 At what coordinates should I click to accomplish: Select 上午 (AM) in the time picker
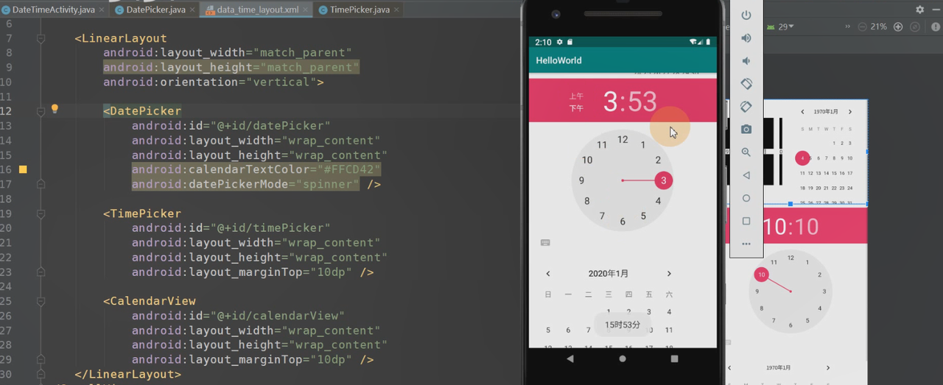coord(576,96)
